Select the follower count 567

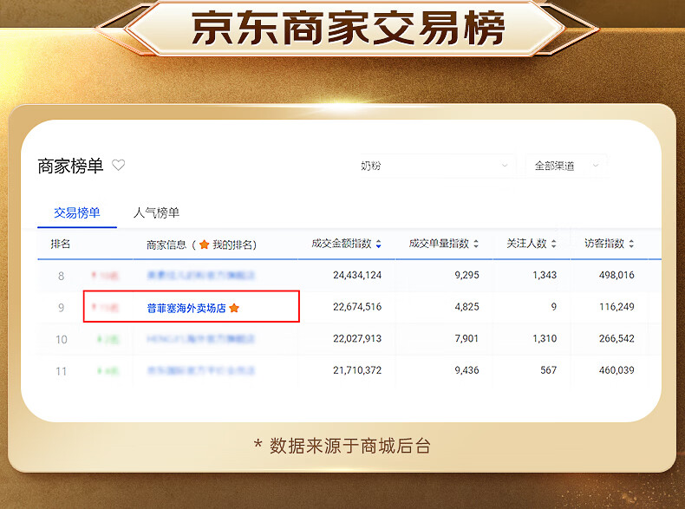pyautogui.click(x=549, y=370)
